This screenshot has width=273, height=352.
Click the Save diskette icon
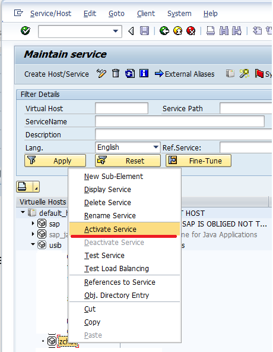coord(144,31)
